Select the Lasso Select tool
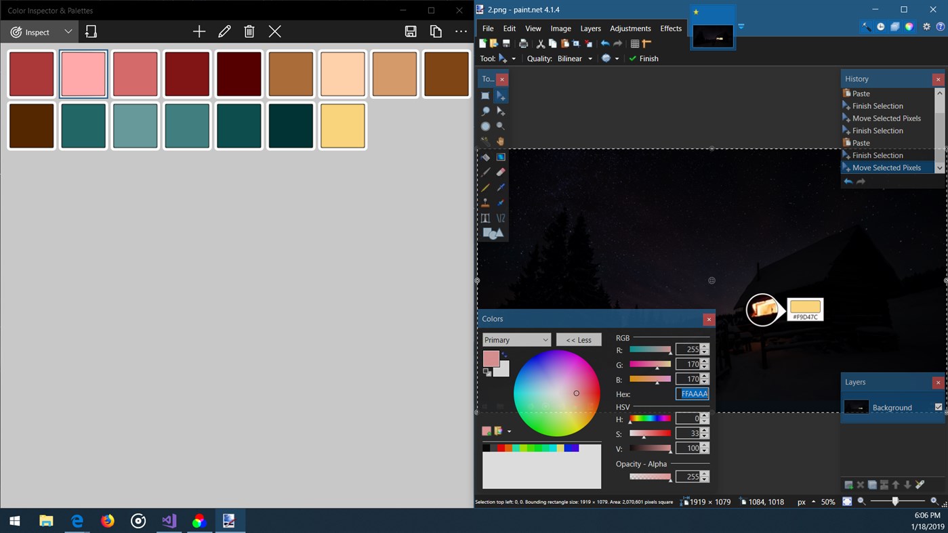 (x=485, y=112)
